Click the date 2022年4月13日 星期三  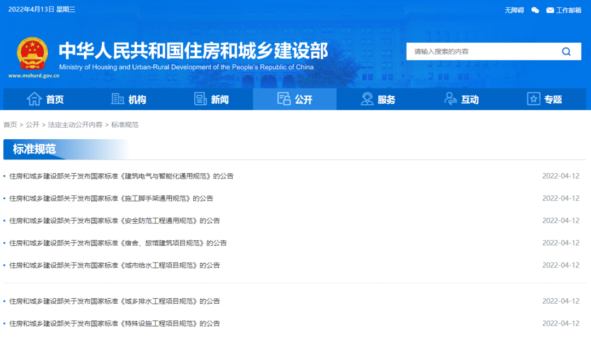click(42, 9)
